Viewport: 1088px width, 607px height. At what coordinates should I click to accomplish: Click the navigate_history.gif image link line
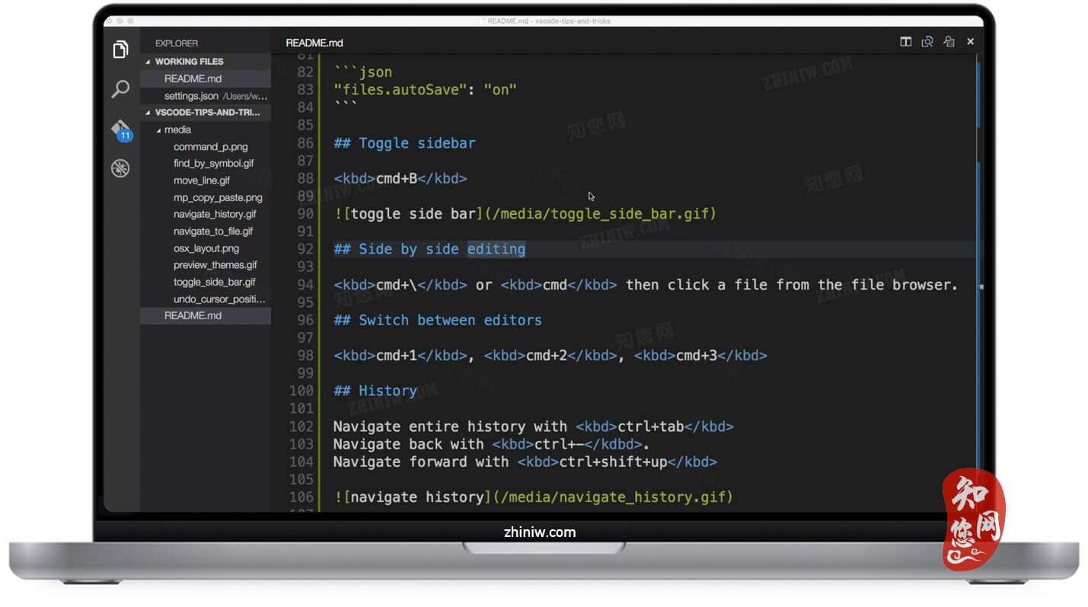click(533, 497)
